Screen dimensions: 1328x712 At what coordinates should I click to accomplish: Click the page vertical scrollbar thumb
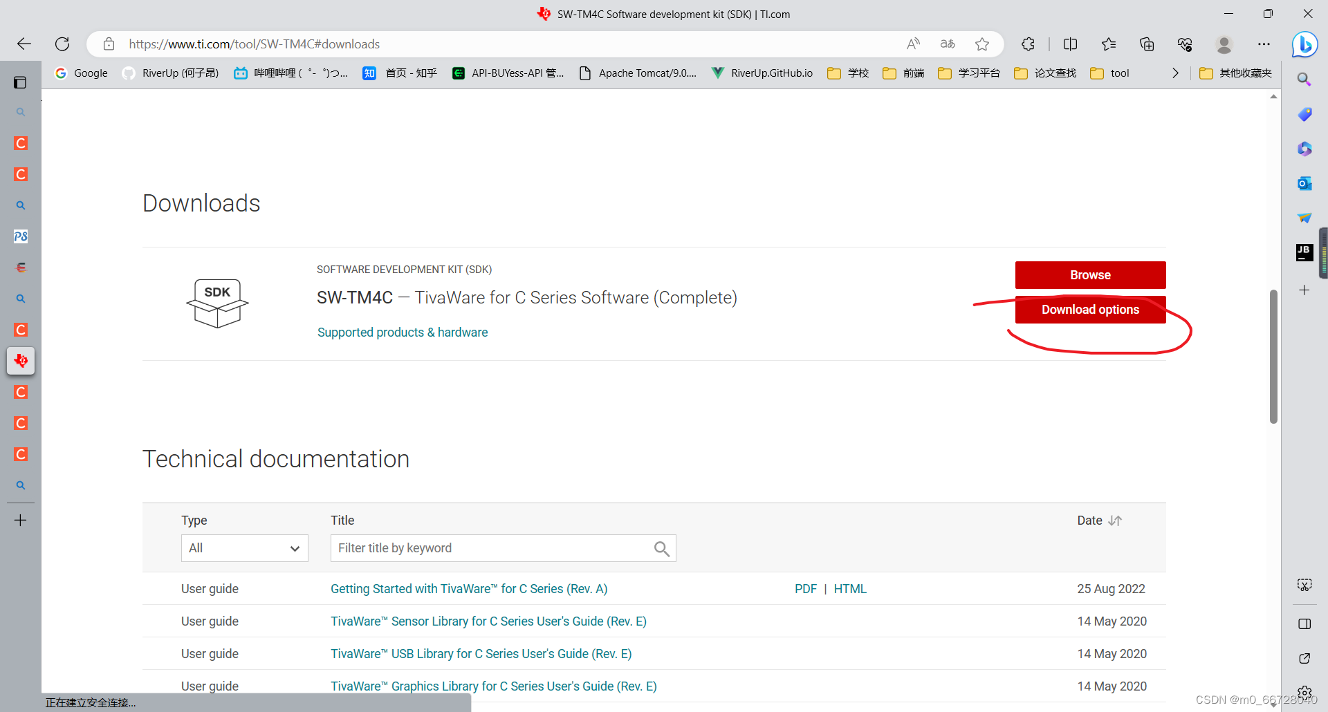1273,357
